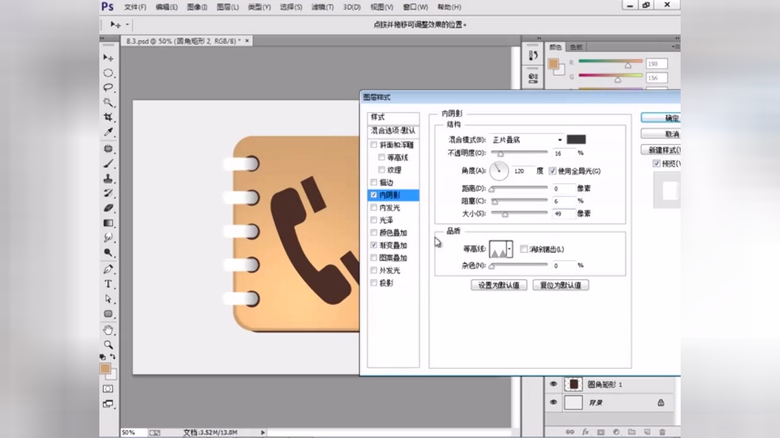This screenshot has height=438, width=780.
Task: Select the Zoom tool
Action: tap(108, 344)
